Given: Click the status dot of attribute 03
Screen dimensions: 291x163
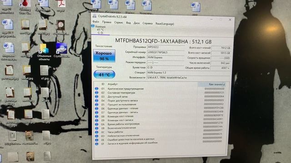Looking at the screenshot, I should click(x=96, y=96).
